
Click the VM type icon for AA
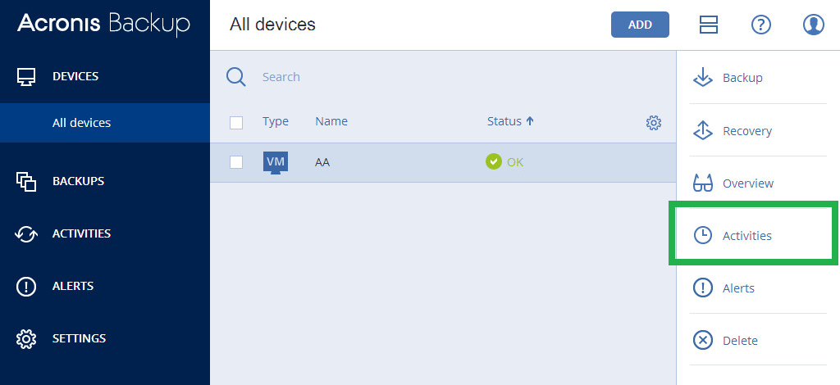point(276,162)
